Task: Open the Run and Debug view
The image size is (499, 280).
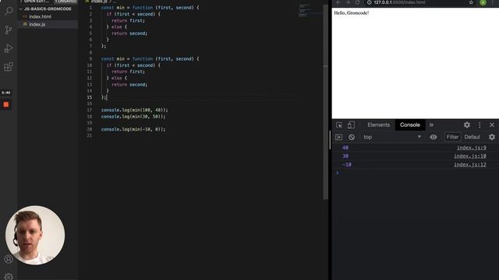Action: tap(9, 48)
